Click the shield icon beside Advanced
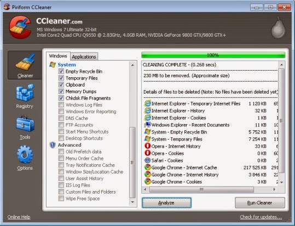 (x=53, y=145)
